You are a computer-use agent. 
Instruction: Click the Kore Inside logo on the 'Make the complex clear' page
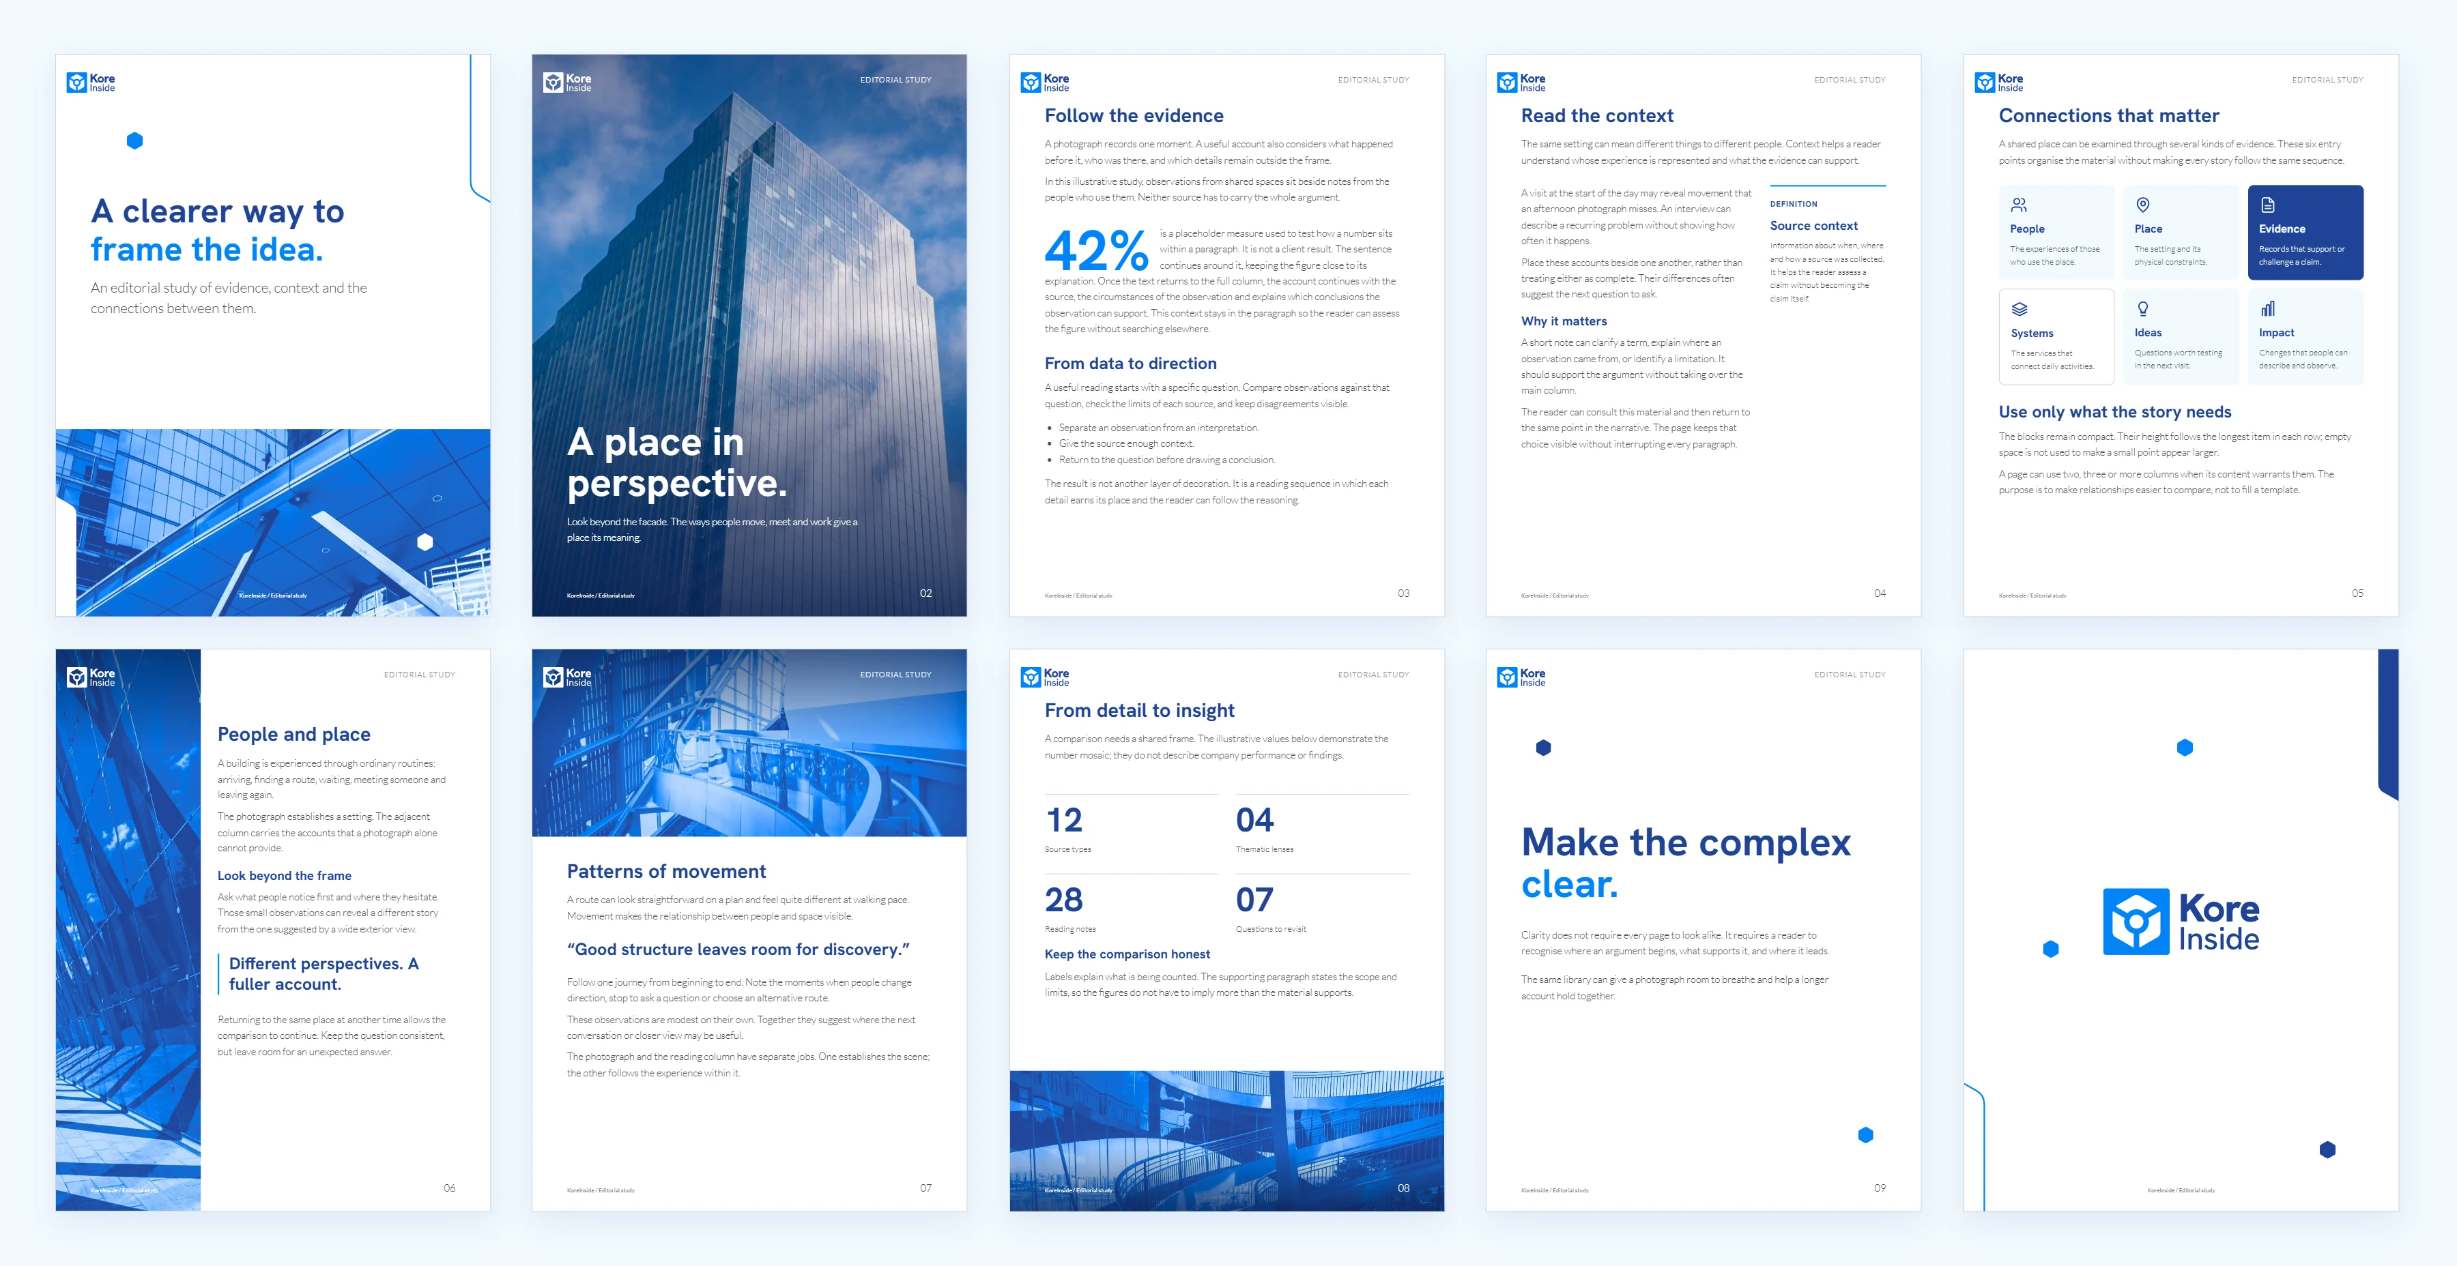pyautogui.click(x=1521, y=678)
